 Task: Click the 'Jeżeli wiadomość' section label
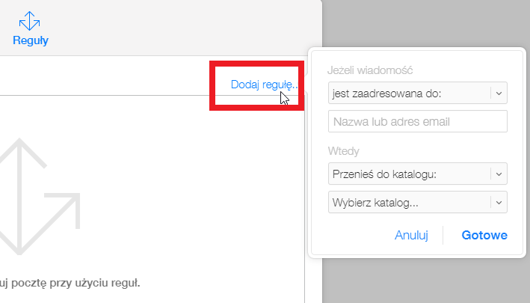(370, 70)
